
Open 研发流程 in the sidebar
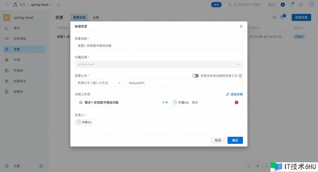click(20, 39)
